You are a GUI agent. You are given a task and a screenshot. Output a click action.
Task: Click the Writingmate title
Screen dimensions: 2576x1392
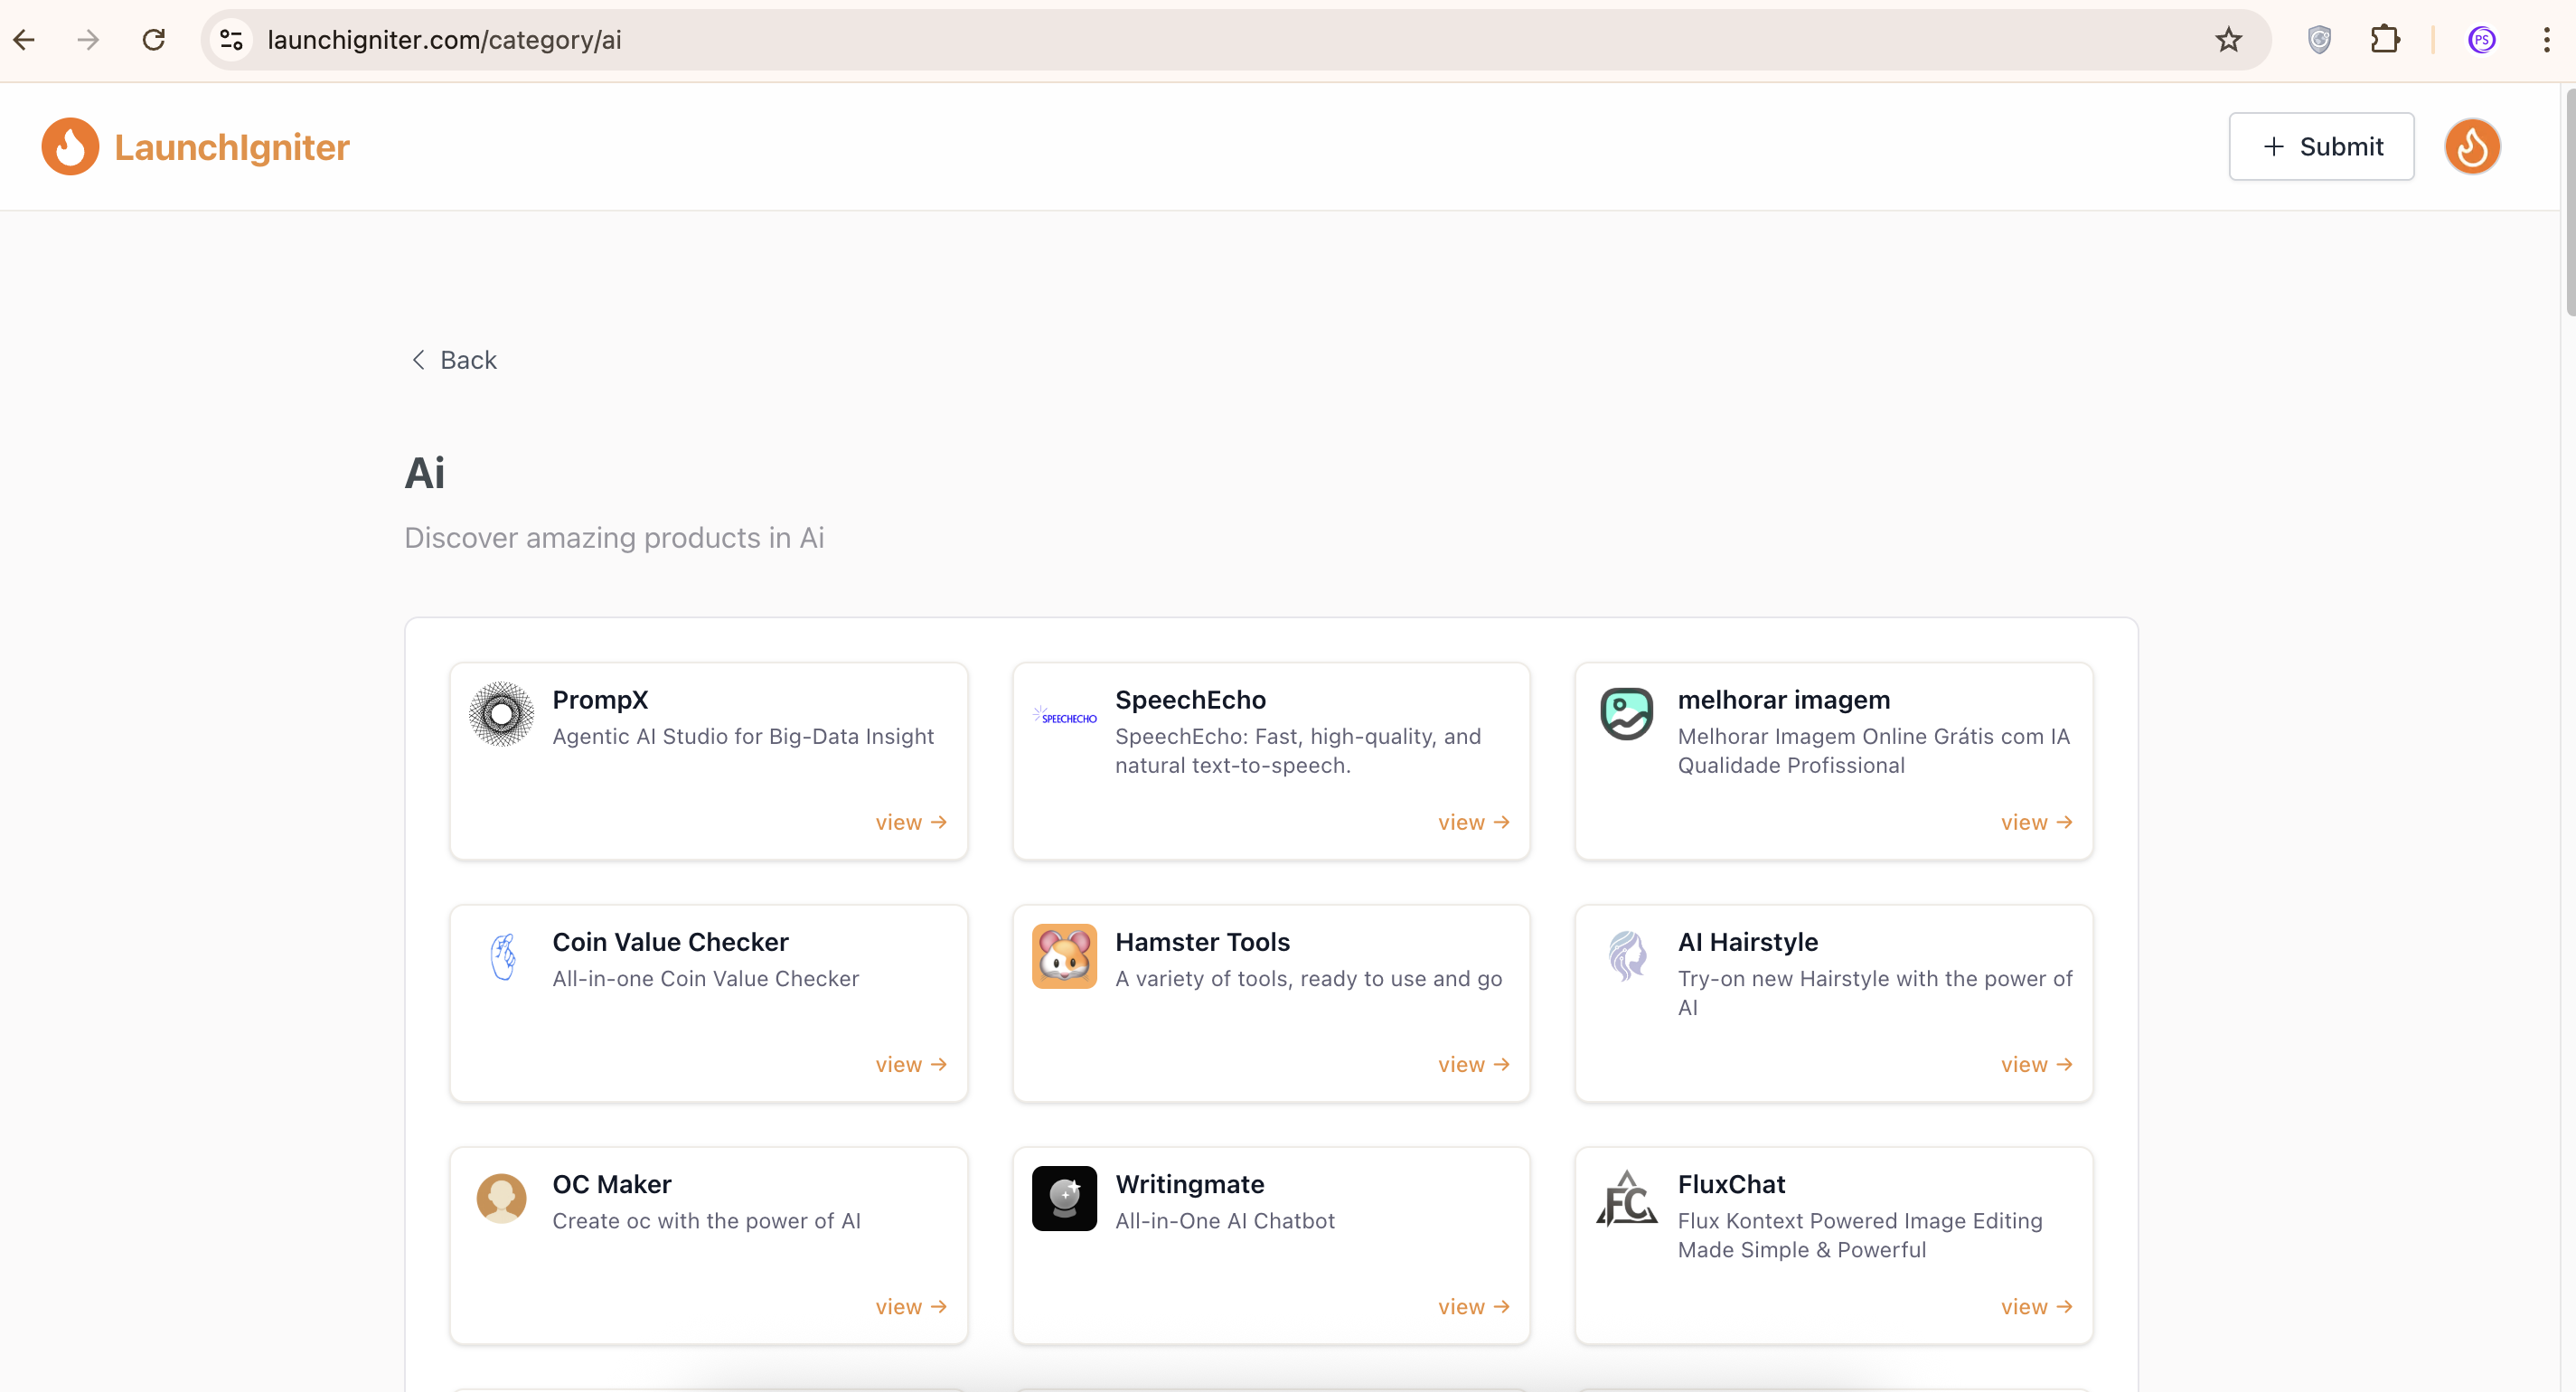[1189, 1184]
